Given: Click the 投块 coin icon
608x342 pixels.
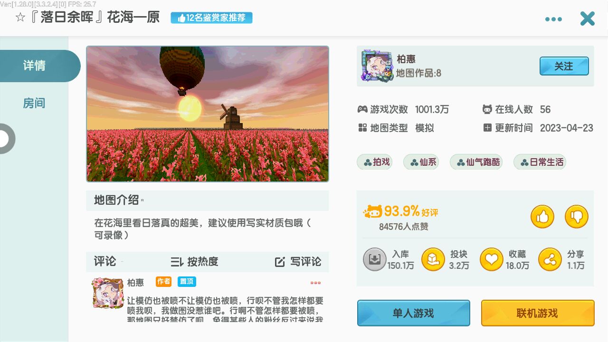Looking at the screenshot, I should click(433, 259).
